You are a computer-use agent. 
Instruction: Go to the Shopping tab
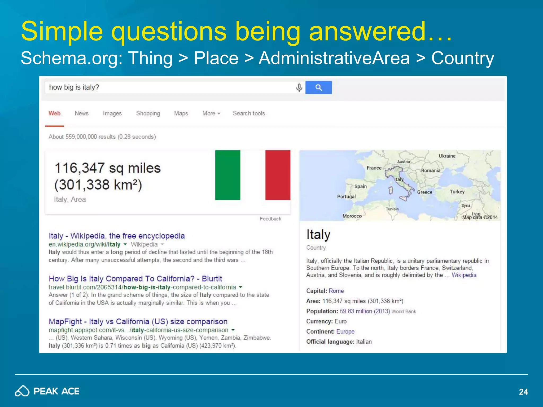(x=148, y=113)
